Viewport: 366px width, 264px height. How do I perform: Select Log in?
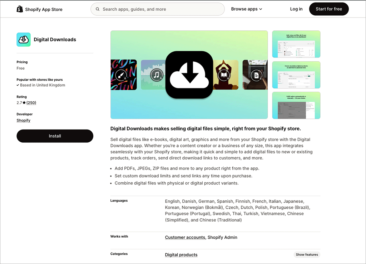[296, 9]
